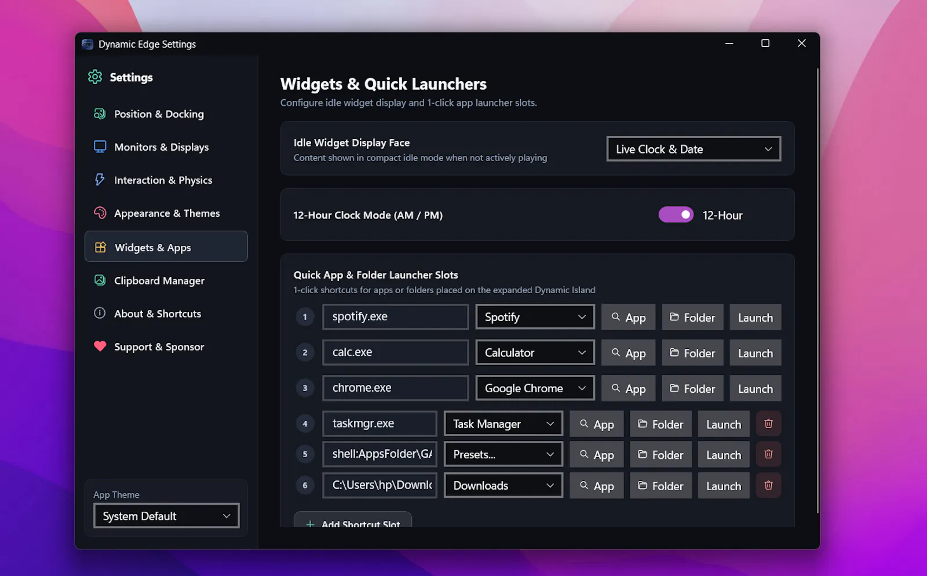
Task: Click the Position & Docking icon
Action: point(100,114)
